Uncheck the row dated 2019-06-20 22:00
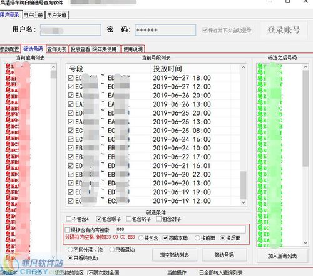313x276 pixels. 71,174
